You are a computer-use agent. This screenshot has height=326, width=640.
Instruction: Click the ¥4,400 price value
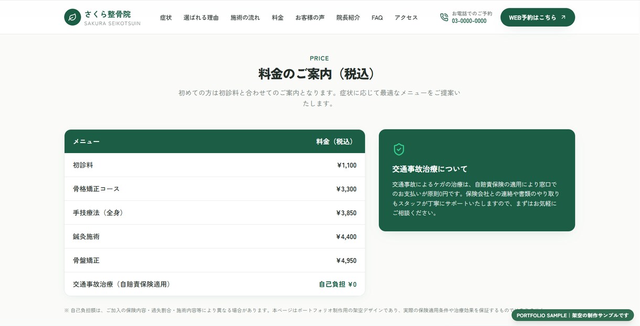[x=346, y=236]
